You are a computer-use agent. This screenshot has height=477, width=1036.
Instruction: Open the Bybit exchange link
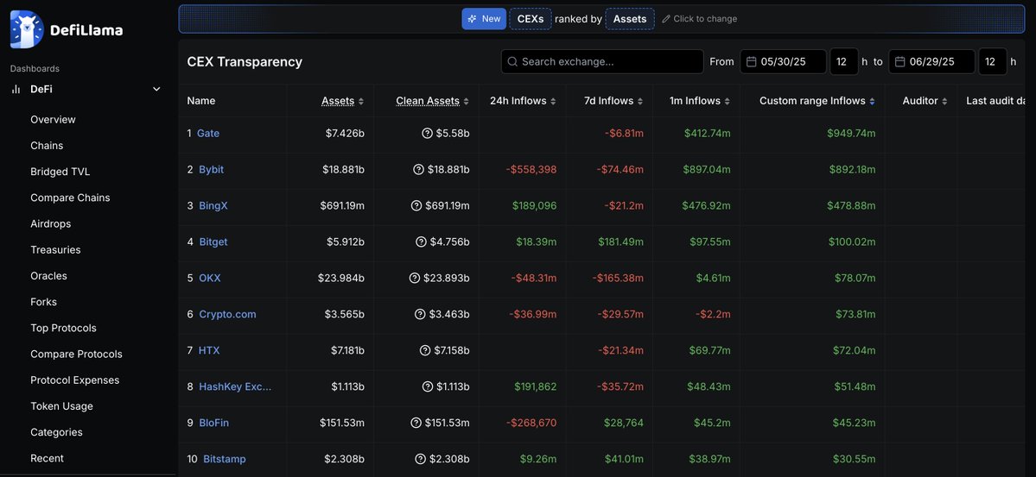(212, 170)
